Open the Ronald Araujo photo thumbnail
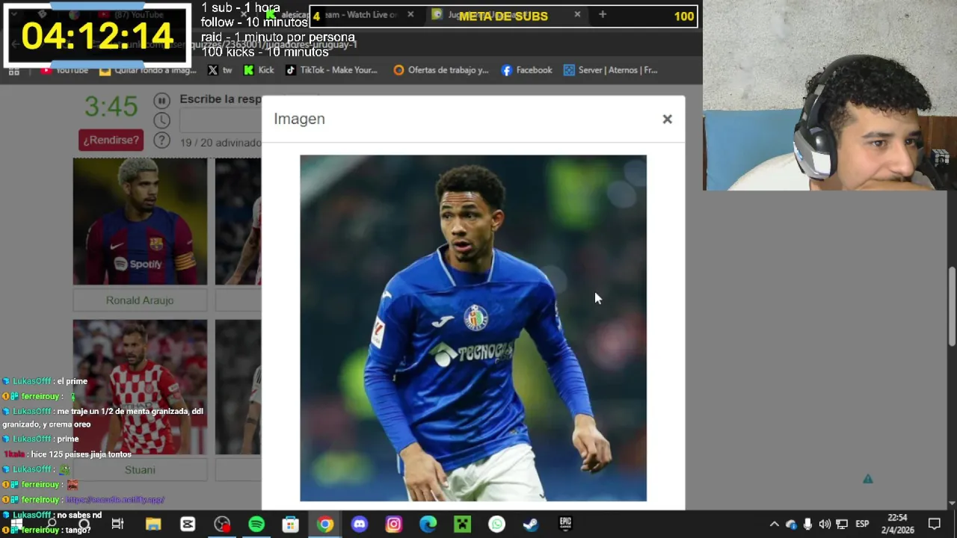Image resolution: width=957 pixels, height=538 pixels. [140, 221]
